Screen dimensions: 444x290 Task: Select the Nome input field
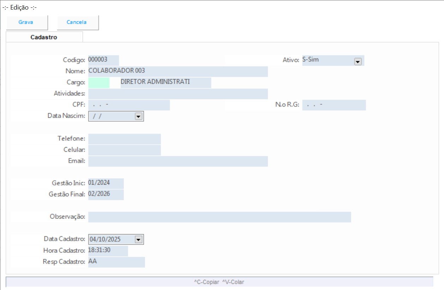178,71
